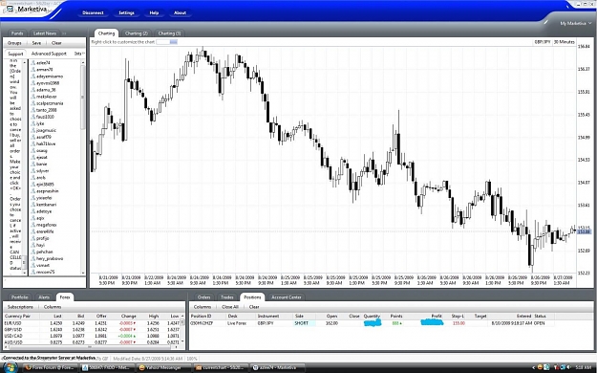Select the EUR/USD currency pair row
Viewport: 597px width, 373px height.
tap(92, 323)
